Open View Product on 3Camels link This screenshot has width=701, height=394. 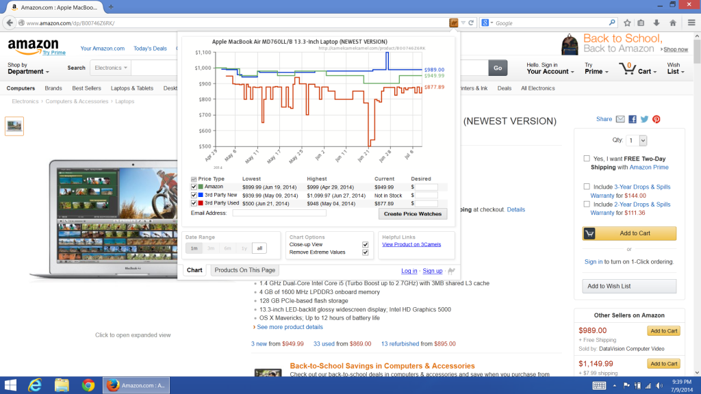pyautogui.click(x=411, y=244)
